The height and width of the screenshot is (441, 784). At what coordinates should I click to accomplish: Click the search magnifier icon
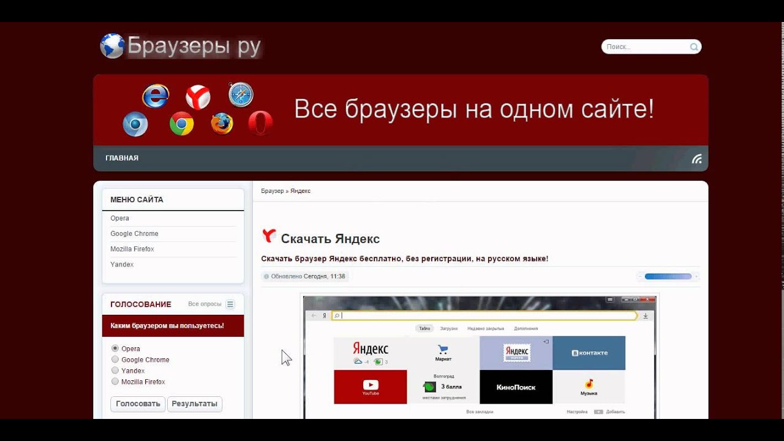694,47
